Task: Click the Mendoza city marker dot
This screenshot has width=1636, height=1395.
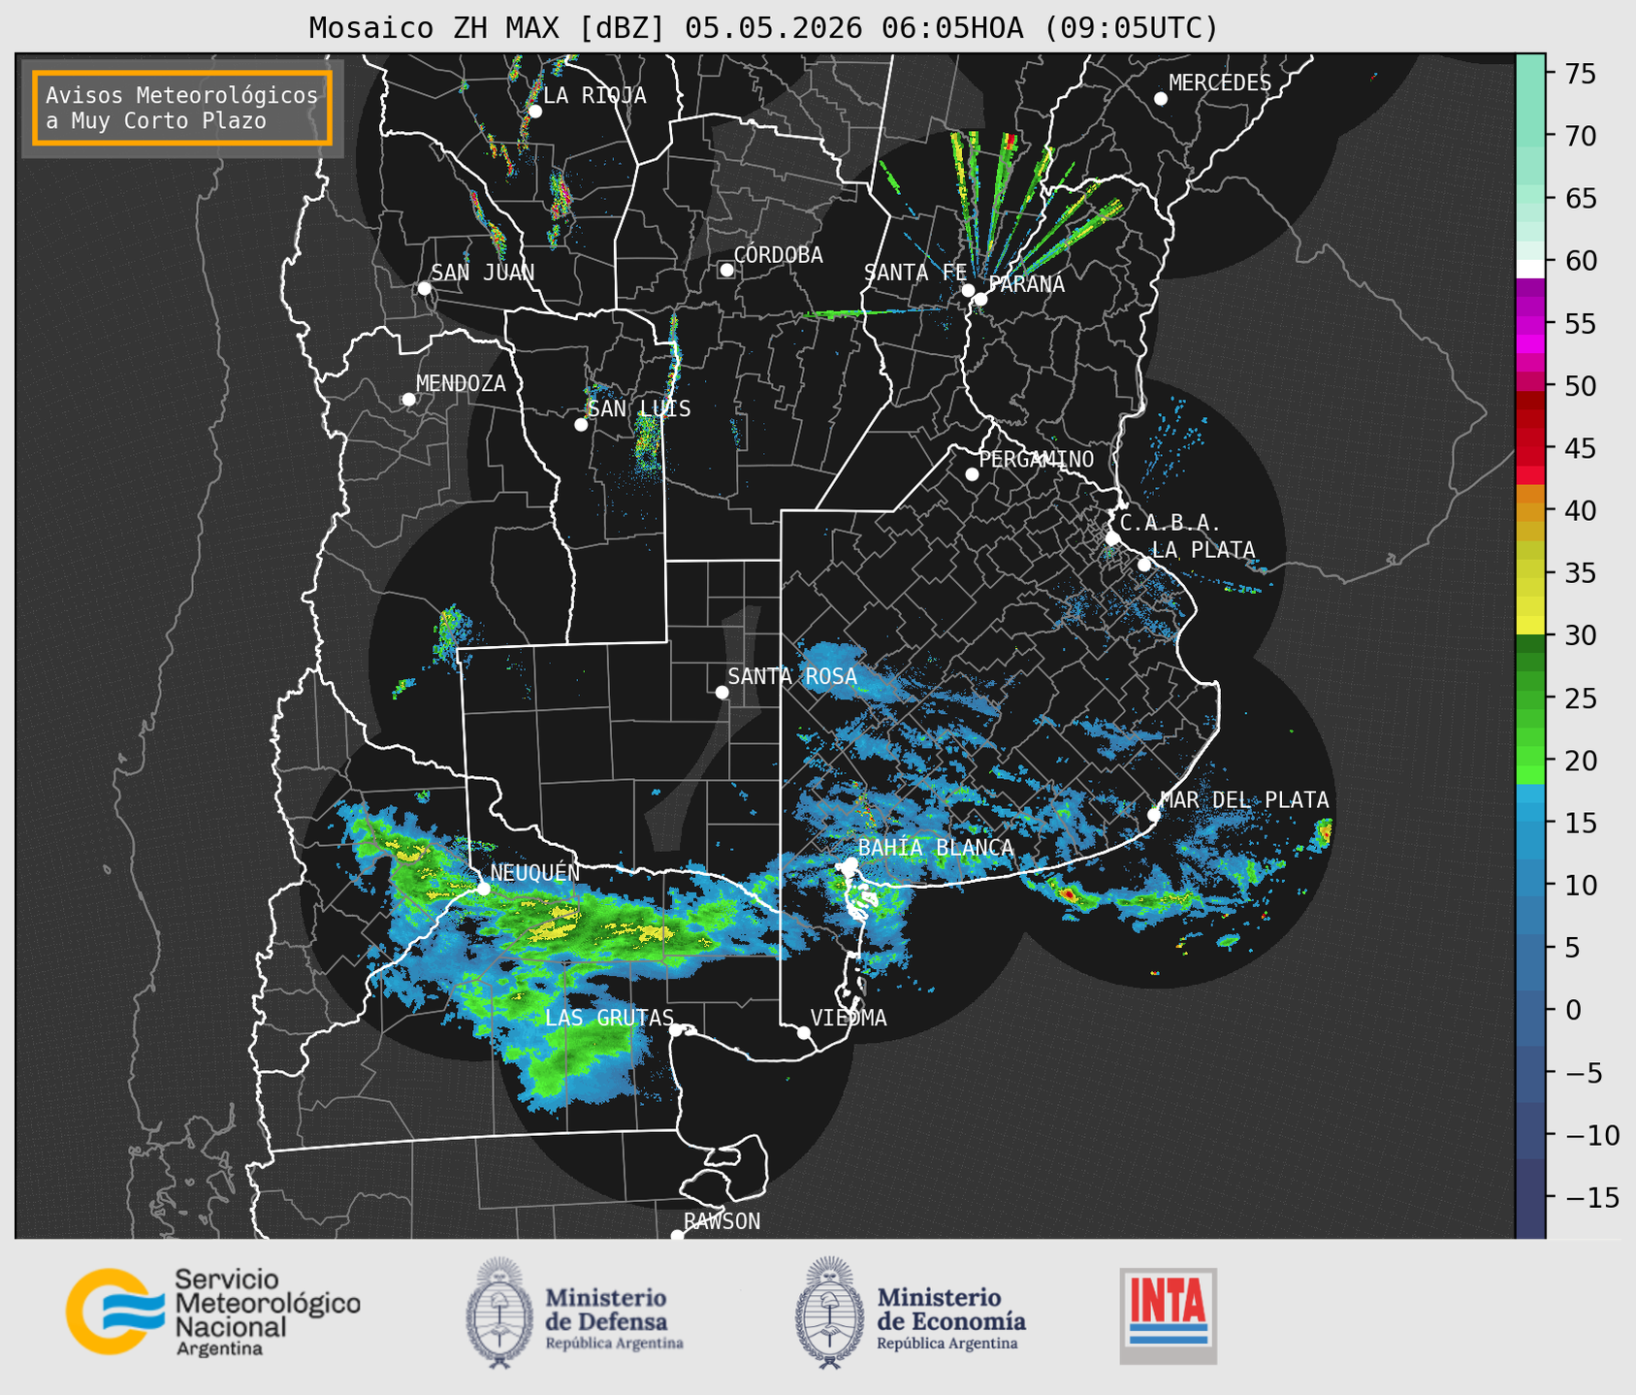Action: (x=408, y=399)
